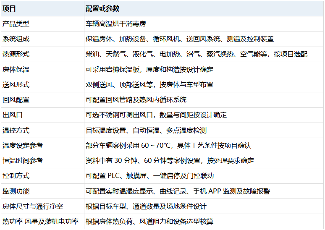Select the text starting '根据房体热负荷、风道阻力'
325x230 pixels.
pyautogui.click(x=149, y=222)
